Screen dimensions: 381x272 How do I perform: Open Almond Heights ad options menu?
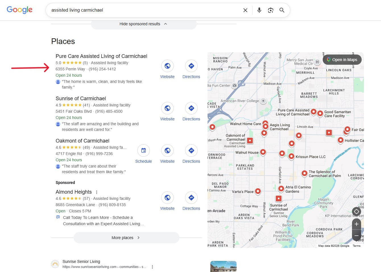97,192
